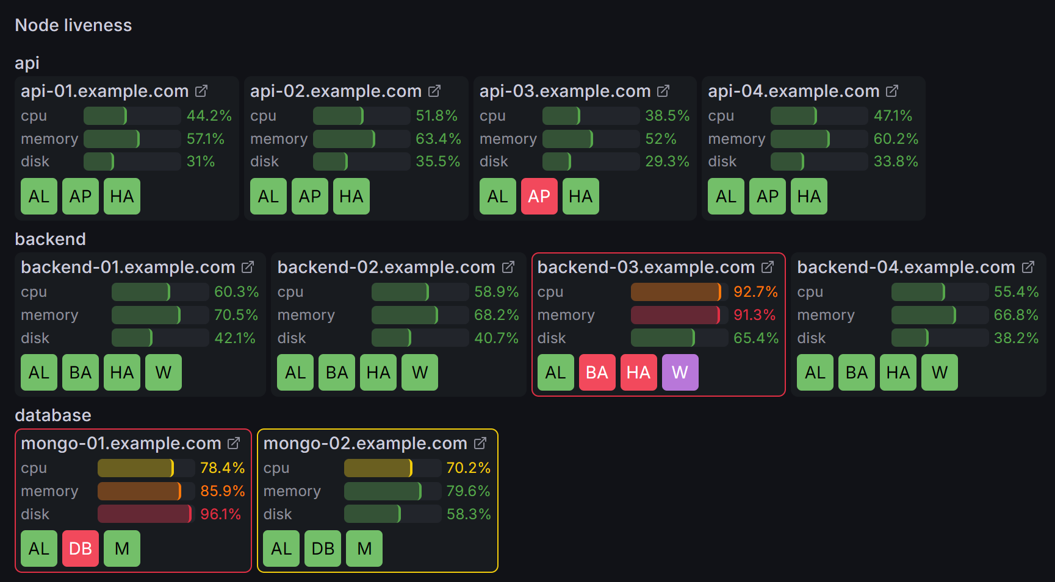Click the 'database' group heading
Image resolution: width=1055 pixels, height=582 pixels.
click(53, 415)
